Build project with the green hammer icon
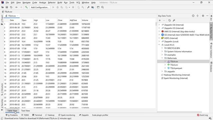Screen dimensions: 213x120 26,7
